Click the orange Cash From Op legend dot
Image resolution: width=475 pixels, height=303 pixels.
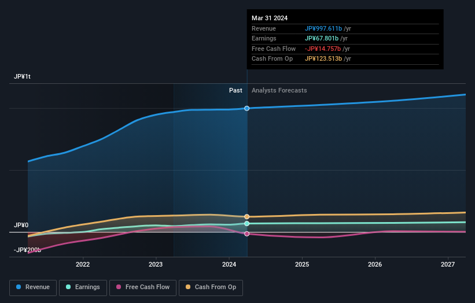pos(188,287)
